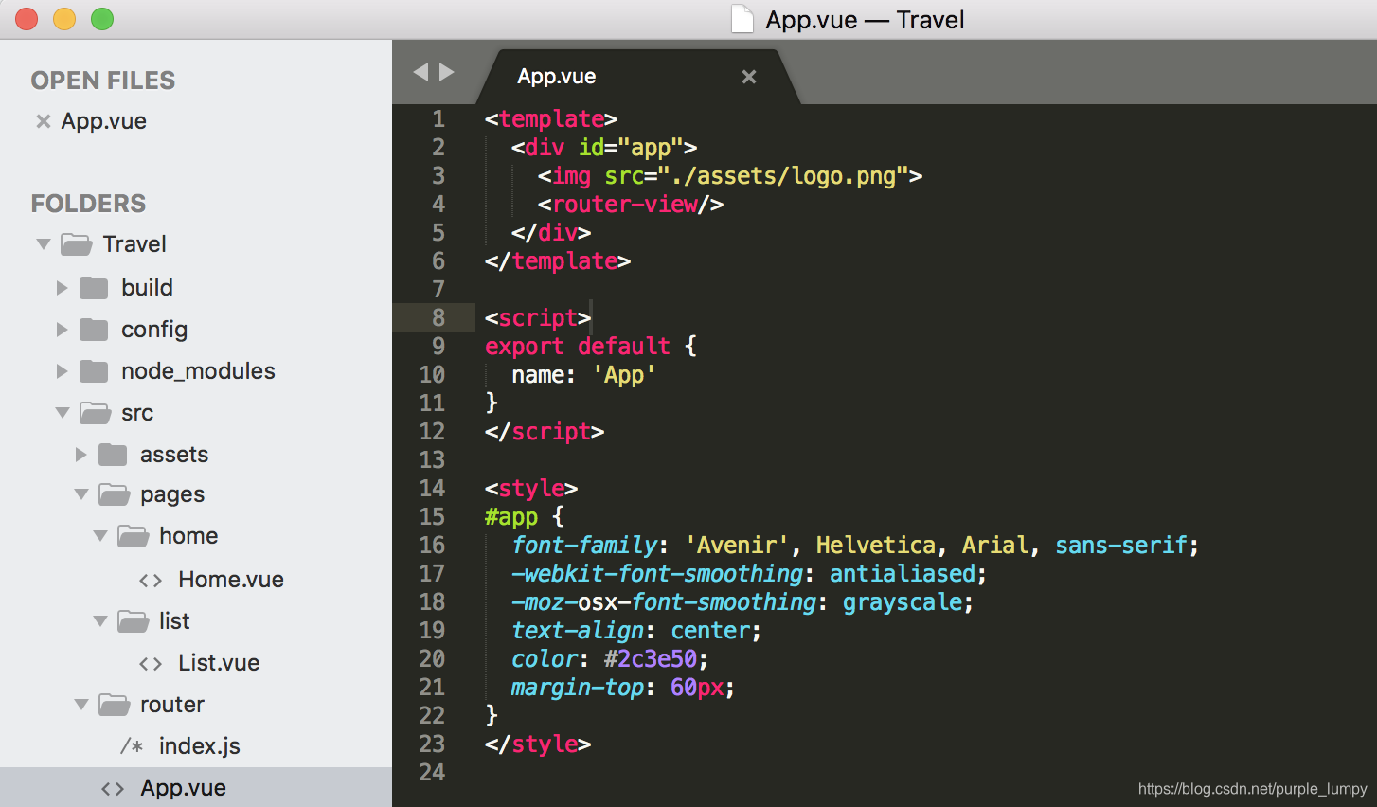Select App.vue under Open Files
This screenshot has width=1377, height=807.
104,121
